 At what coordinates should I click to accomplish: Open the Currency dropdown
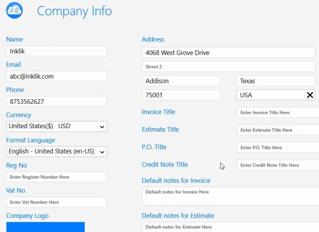pos(57,126)
